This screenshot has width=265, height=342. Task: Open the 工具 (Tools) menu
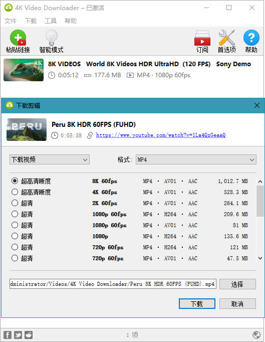pos(51,21)
